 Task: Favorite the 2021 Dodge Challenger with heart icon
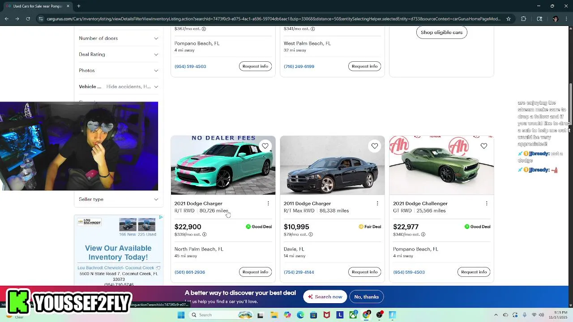483,146
